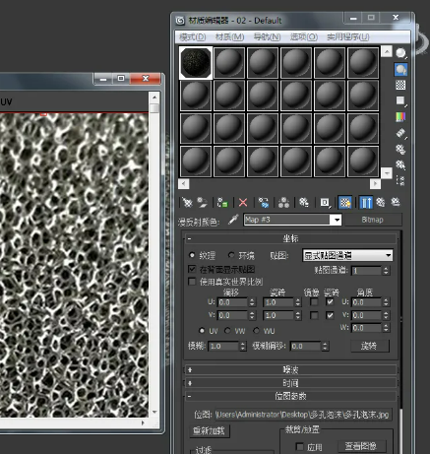Click the U tiling value field
430x454 pixels.
[x=278, y=302]
